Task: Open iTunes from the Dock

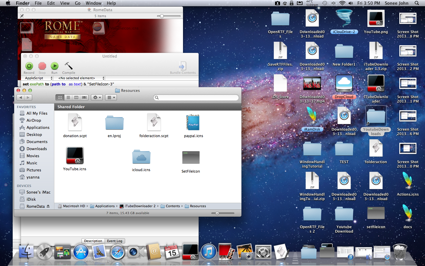Action: coord(209,252)
